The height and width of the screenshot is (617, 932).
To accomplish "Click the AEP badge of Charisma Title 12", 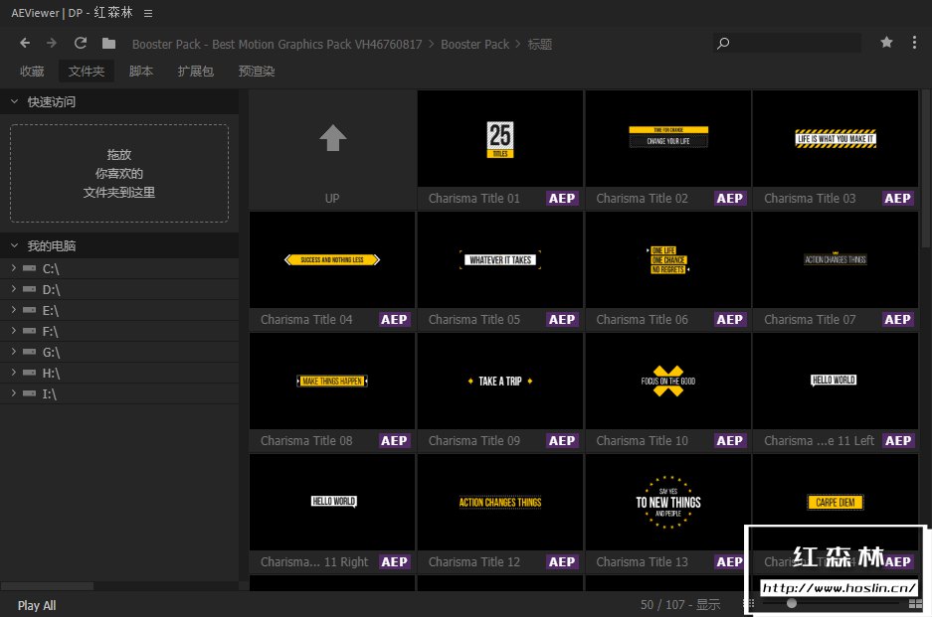I will (x=562, y=561).
